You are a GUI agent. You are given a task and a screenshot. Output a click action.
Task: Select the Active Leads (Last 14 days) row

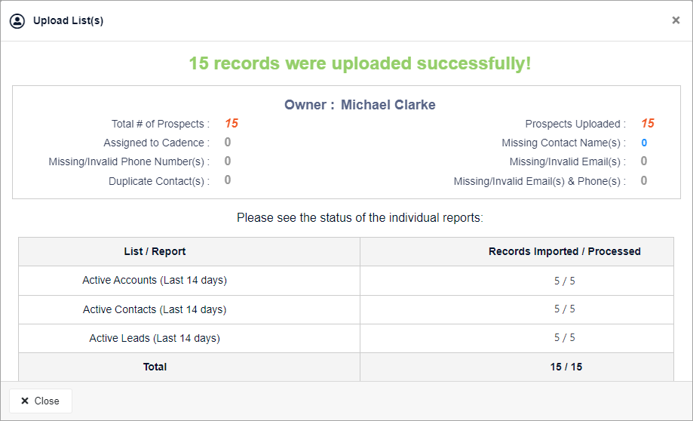(x=346, y=338)
